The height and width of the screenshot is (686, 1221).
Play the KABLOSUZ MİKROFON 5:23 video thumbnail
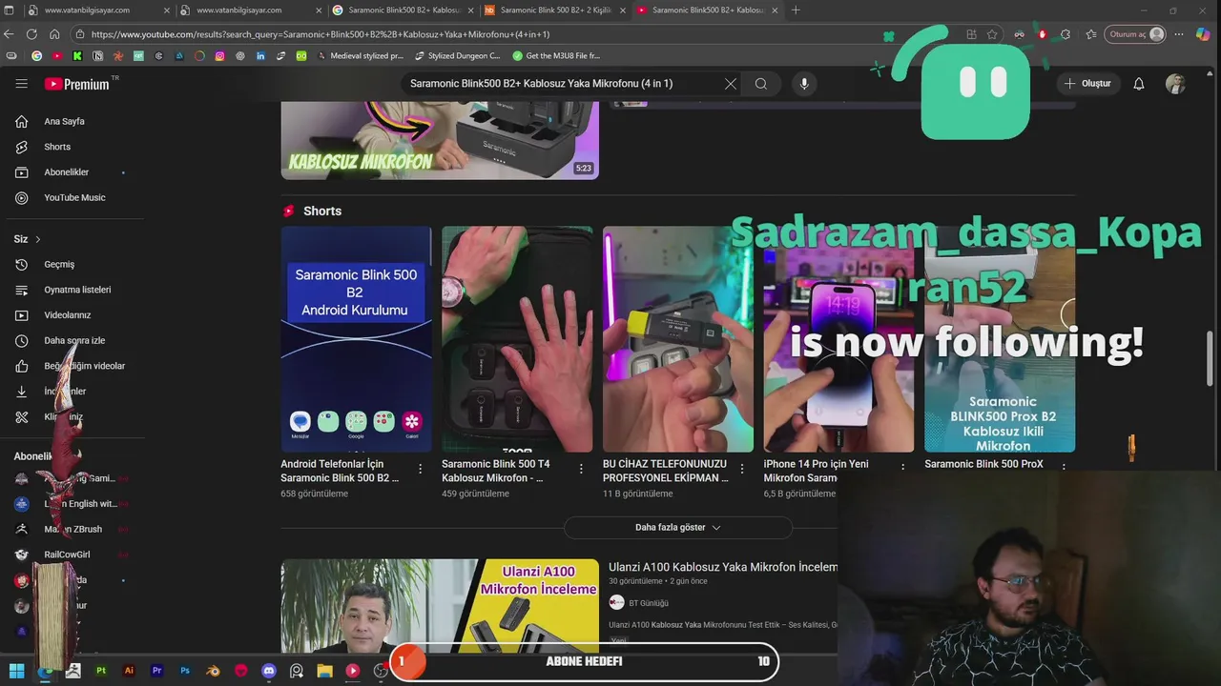440,141
